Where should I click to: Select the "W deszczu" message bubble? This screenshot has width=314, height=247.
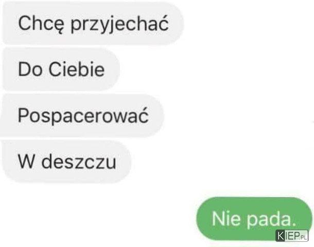click(x=66, y=162)
